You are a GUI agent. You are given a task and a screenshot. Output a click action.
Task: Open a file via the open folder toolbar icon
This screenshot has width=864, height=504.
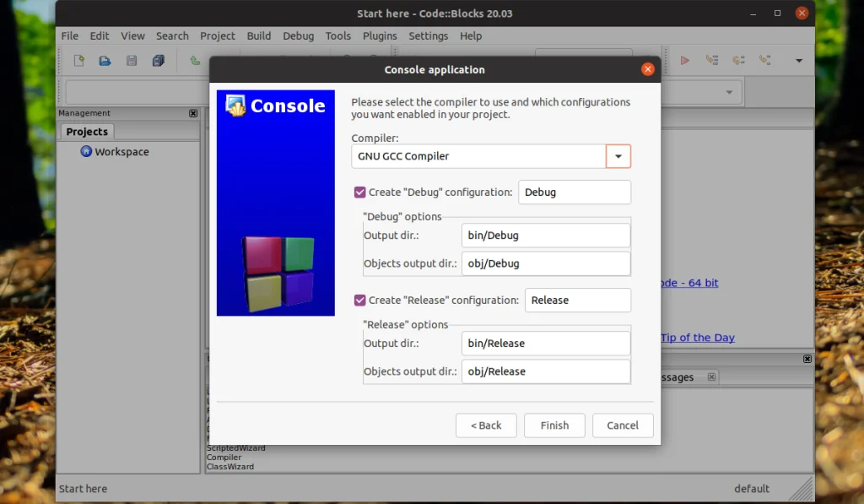103,60
